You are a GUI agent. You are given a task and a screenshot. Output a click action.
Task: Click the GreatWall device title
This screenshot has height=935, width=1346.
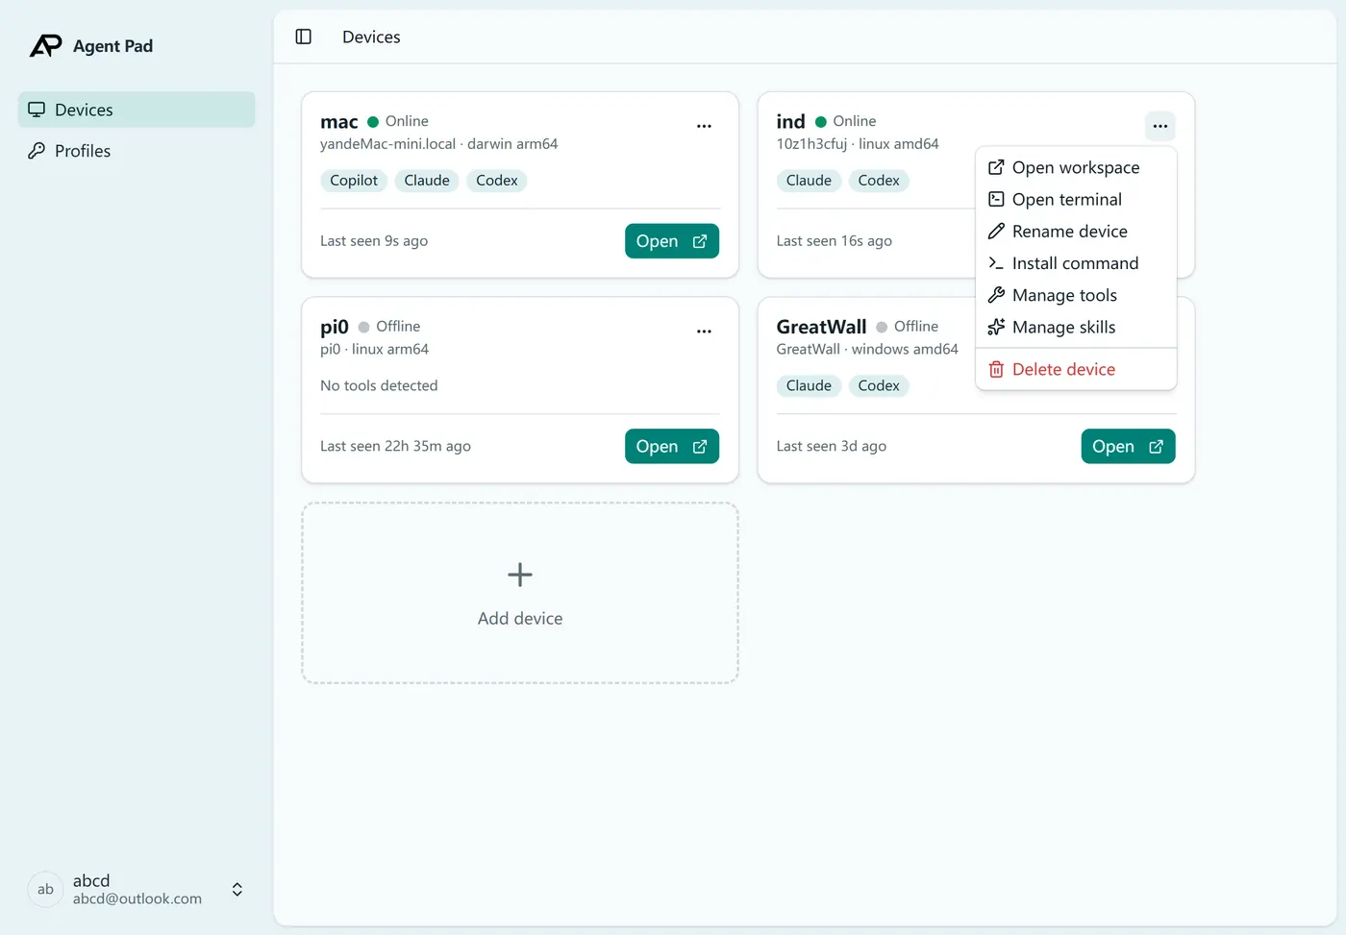[x=822, y=327]
